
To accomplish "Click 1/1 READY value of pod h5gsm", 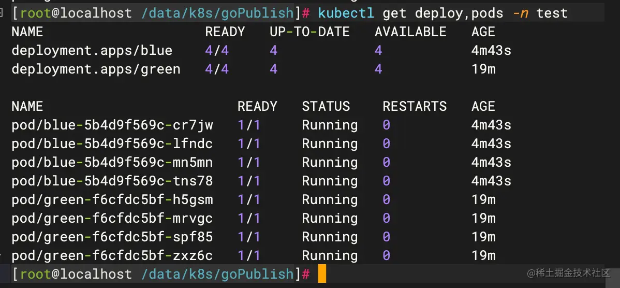I will click(x=249, y=199).
